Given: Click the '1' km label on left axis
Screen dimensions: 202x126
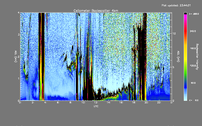Looking at the screenshot, I should (19, 79).
